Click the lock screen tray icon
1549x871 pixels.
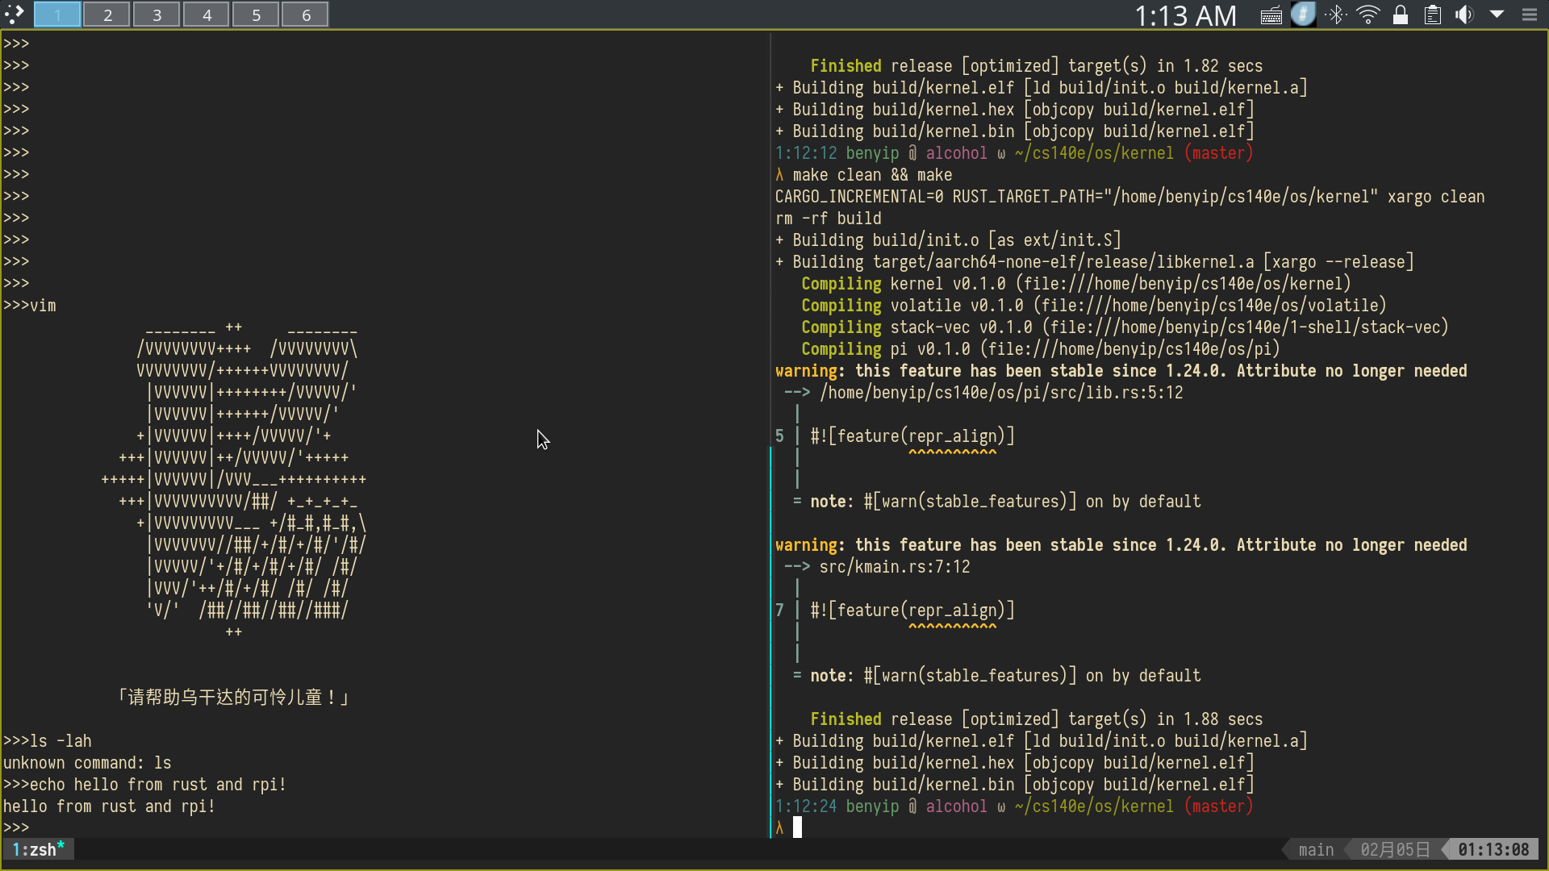click(x=1401, y=15)
